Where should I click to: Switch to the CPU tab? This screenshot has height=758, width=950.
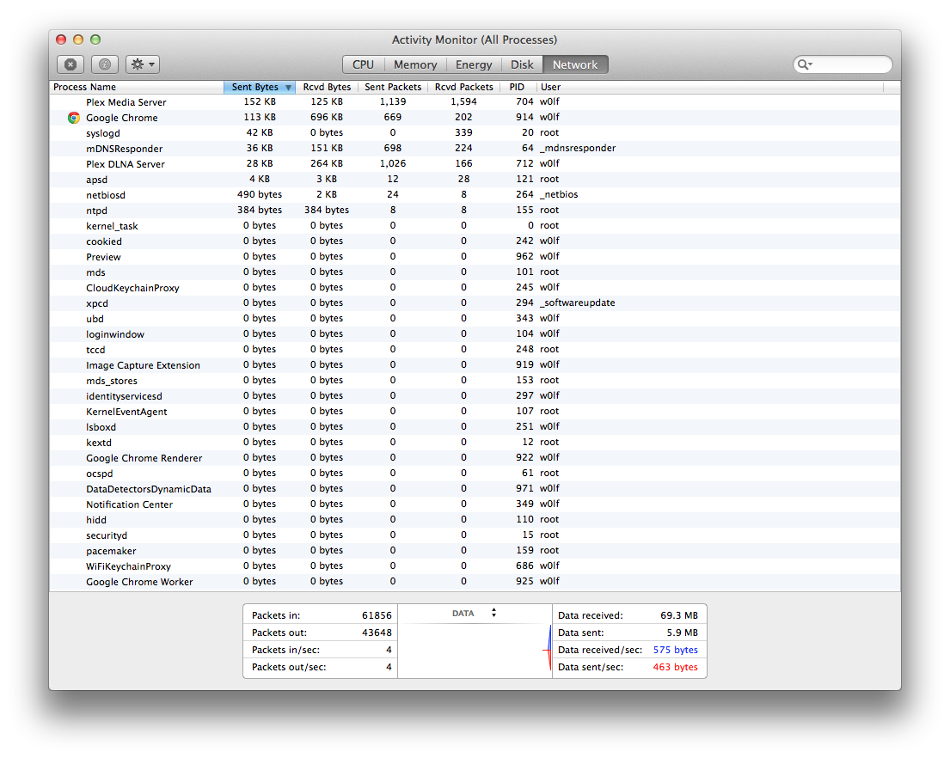point(363,64)
